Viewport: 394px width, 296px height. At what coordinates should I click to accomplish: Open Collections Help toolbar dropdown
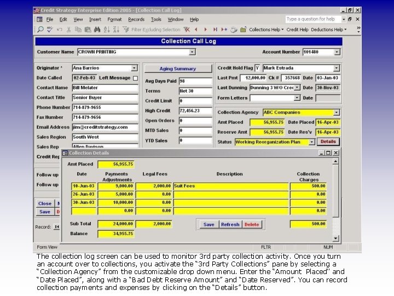266,30
